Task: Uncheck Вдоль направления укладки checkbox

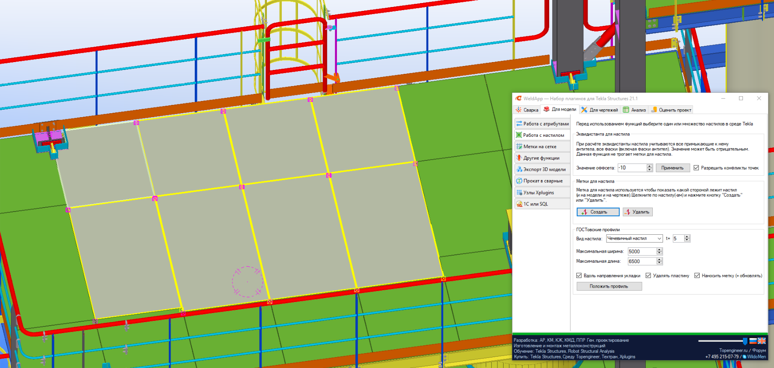Action: point(579,275)
